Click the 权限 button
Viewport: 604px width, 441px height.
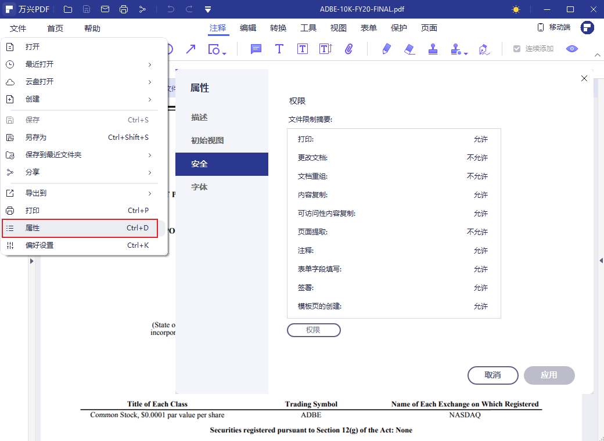tap(314, 330)
